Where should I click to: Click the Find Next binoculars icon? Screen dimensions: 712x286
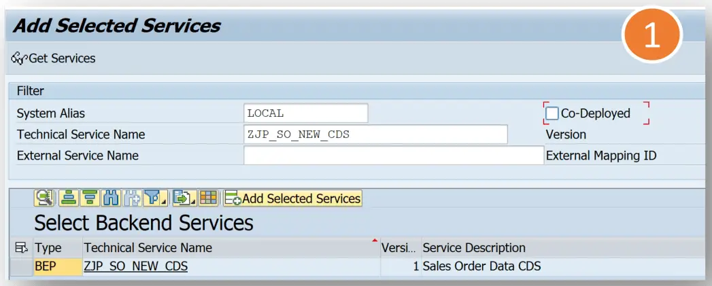tap(132, 198)
